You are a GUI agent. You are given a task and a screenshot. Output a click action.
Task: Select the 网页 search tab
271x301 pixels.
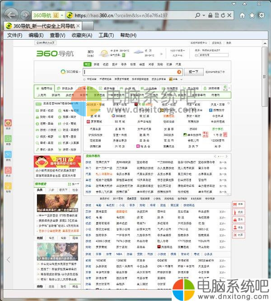click(88, 65)
